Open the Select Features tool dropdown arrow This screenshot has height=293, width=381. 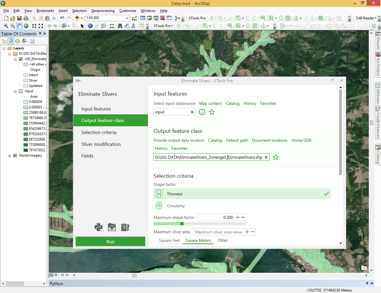click(x=68, y=26)
